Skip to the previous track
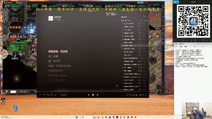The height and width of the screenshot is (119, 212). [89, 95]
